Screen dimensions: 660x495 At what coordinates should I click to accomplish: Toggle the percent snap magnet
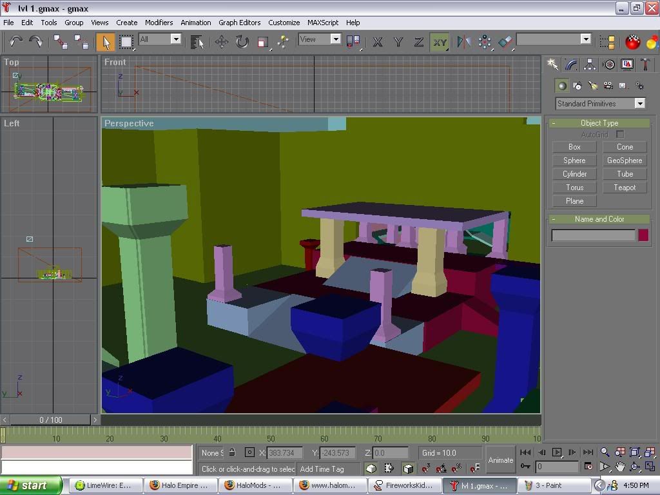click(x=457, y=468)
